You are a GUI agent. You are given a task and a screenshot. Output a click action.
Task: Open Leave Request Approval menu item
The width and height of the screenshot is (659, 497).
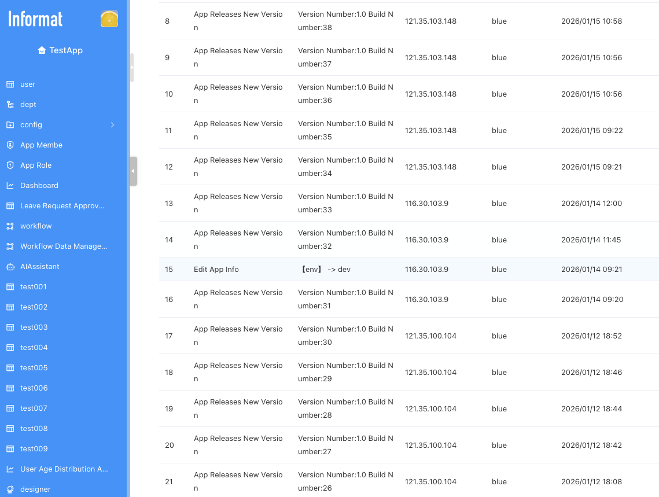click(x=62, y=206)
